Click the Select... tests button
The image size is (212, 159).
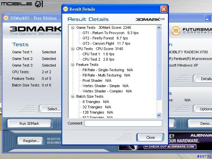(x=51, y=109)
